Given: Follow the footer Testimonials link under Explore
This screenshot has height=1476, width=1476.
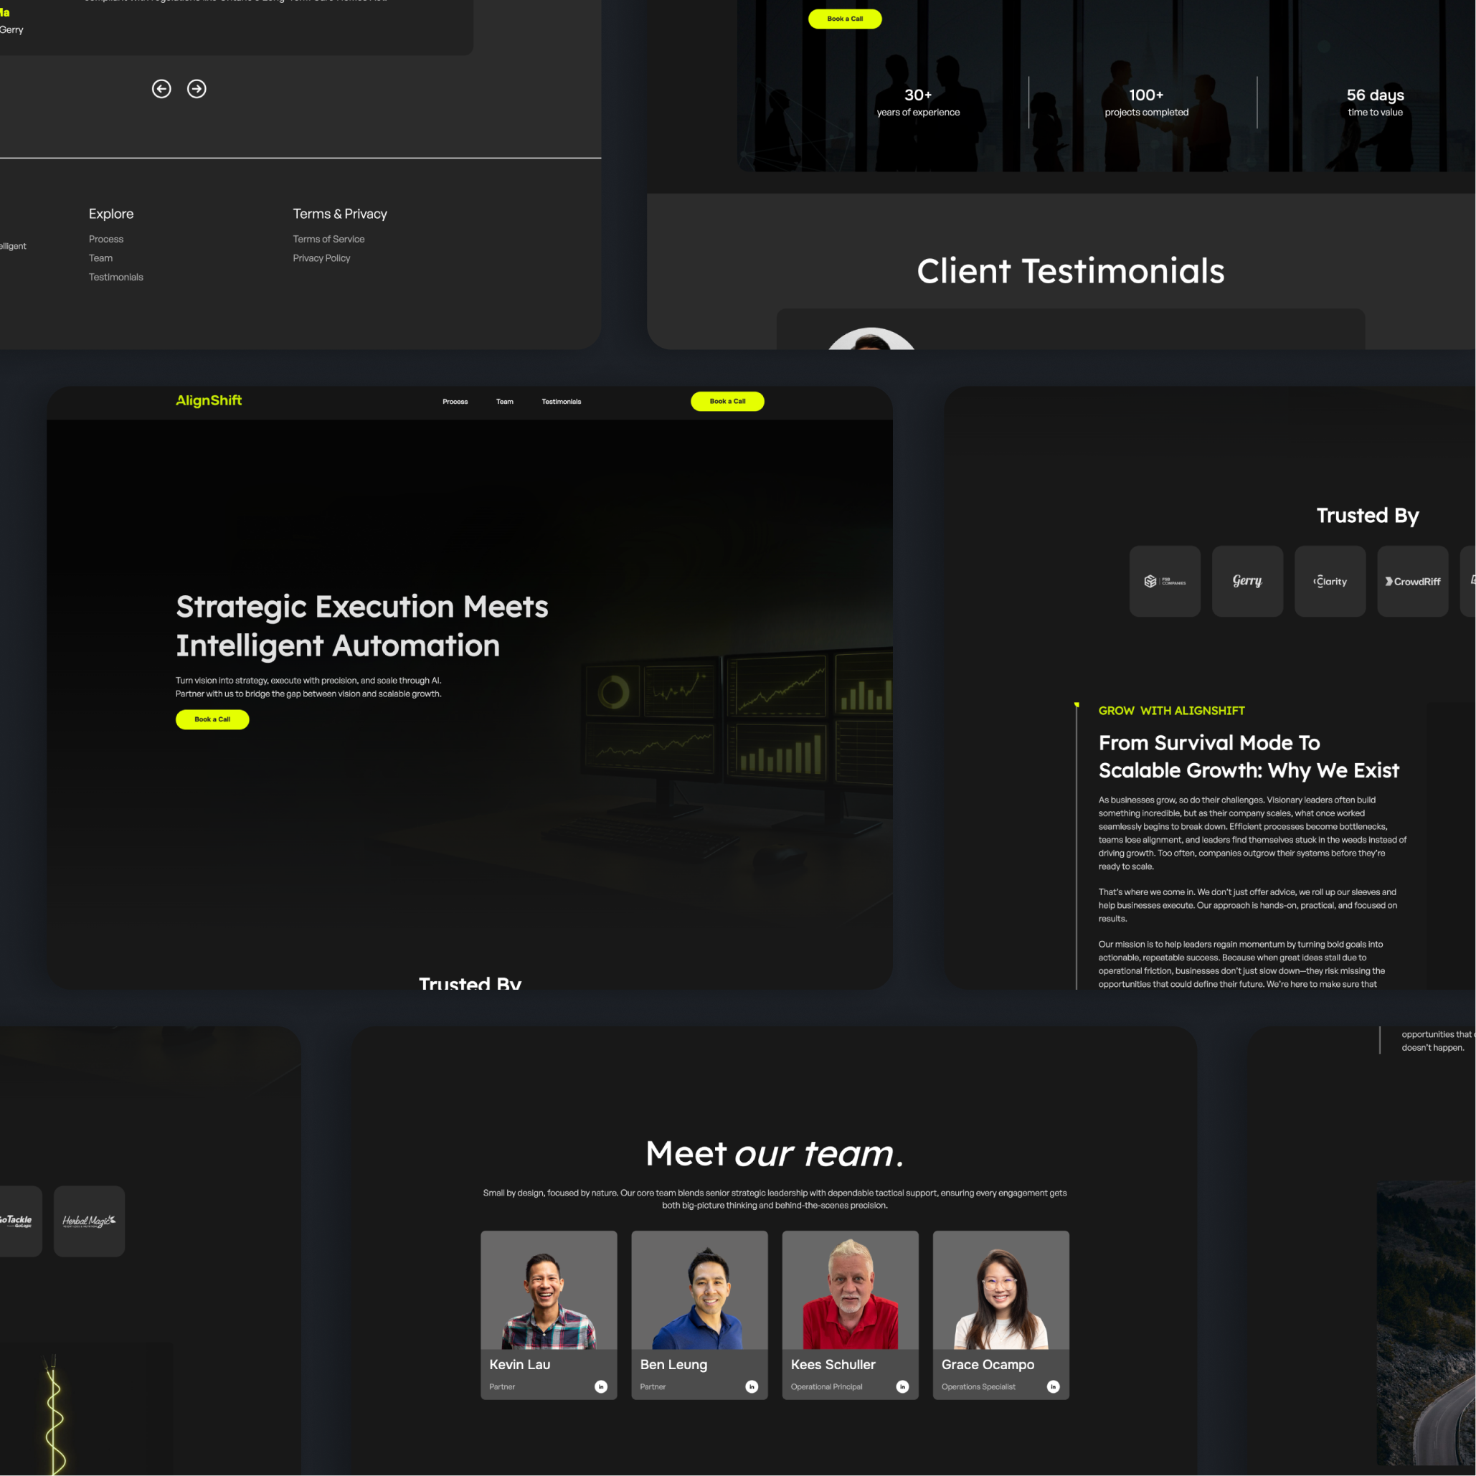Looking at the screenshot, I should click(115, 278).
